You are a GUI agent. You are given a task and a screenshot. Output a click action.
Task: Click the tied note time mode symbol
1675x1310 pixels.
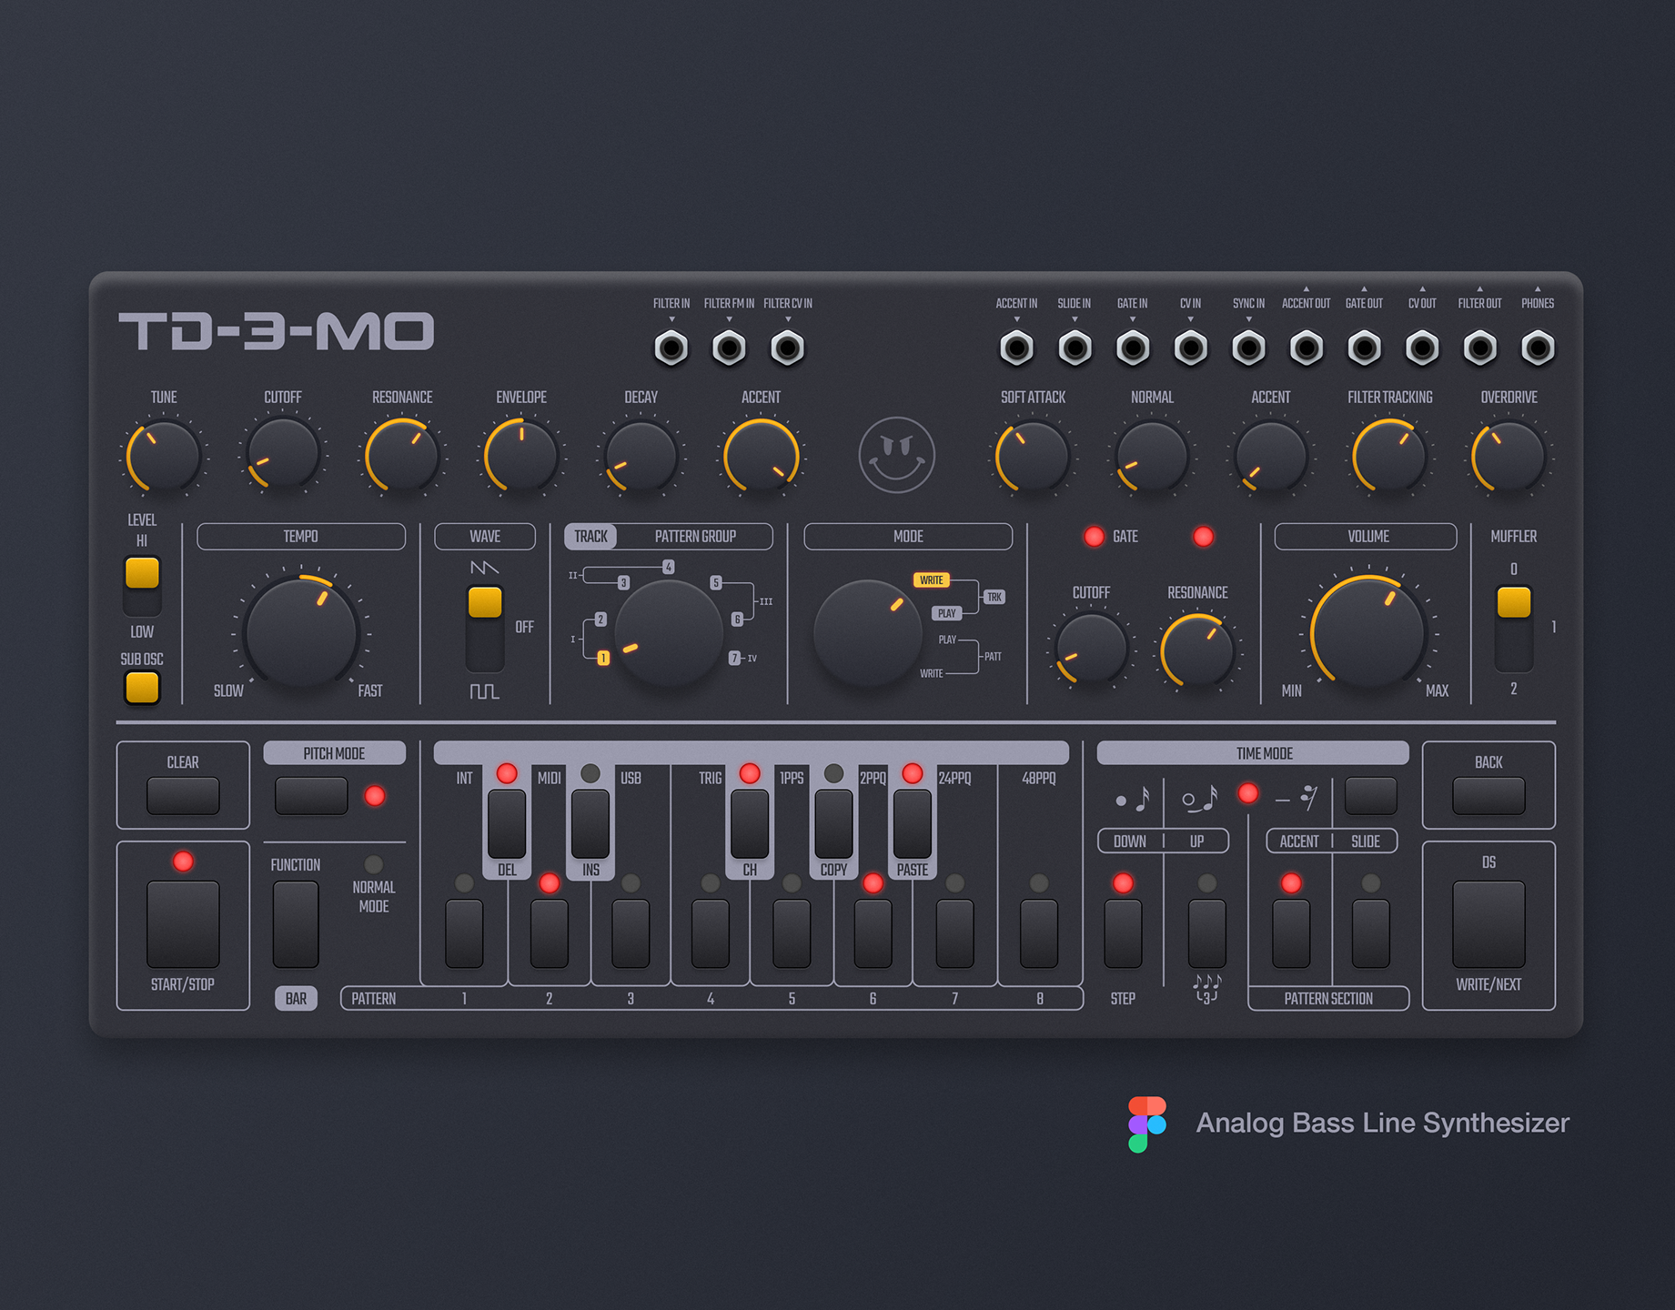click(x=1200, y=799)
